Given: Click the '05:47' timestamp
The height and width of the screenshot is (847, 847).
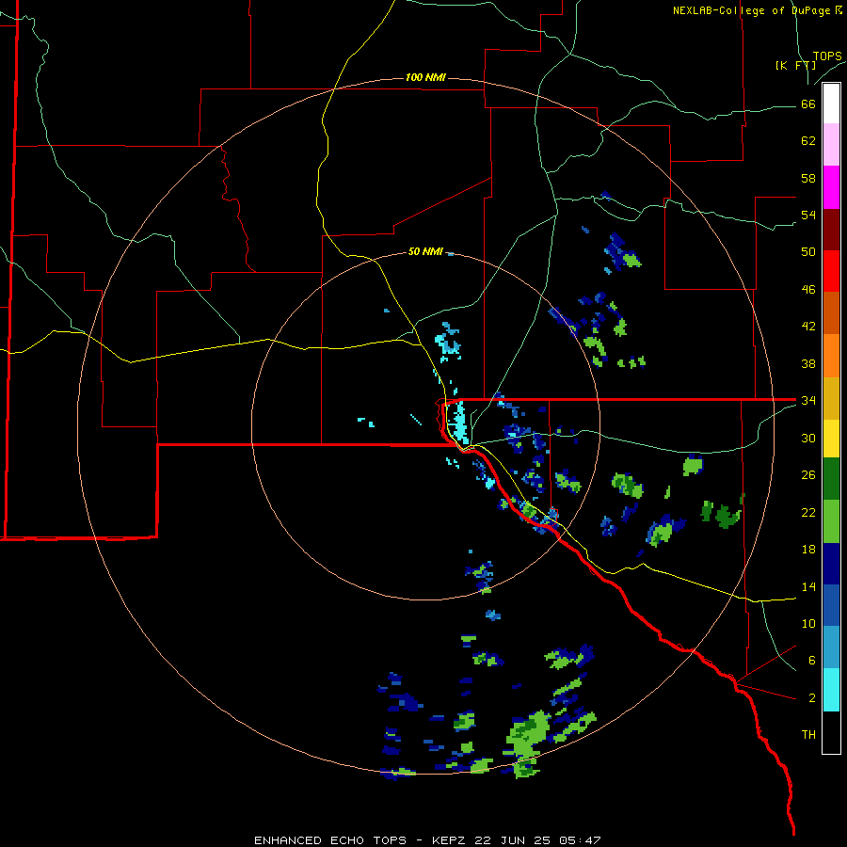Looking at the screenshot, I should point(579,840).
